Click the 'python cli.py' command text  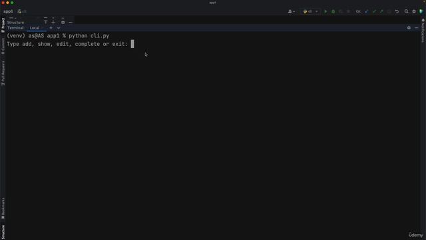89,36
